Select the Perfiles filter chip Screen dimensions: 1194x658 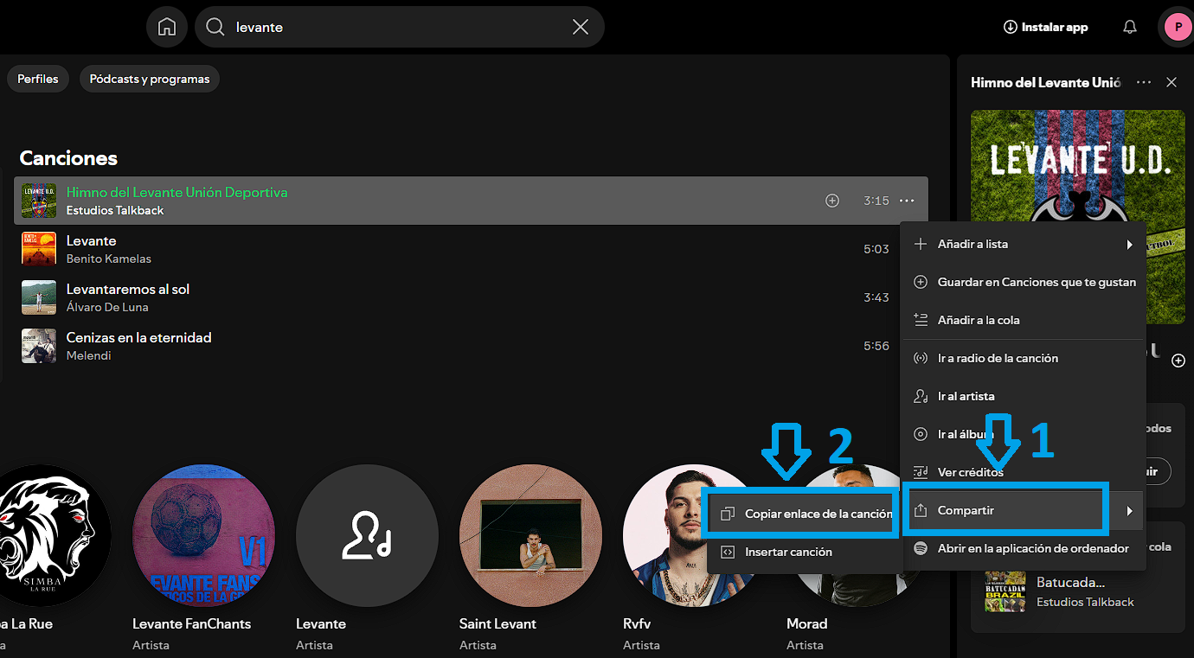point(37,78)
